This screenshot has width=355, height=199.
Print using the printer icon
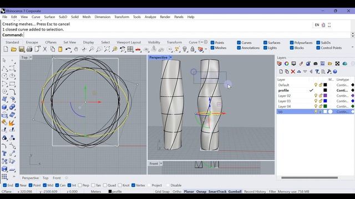(29, 49)
